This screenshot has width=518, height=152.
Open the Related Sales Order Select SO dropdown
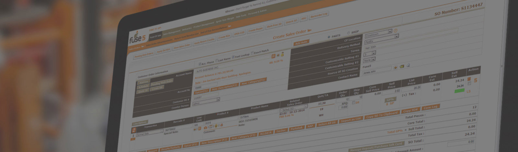pyautogui.click(x=294, y=109)
